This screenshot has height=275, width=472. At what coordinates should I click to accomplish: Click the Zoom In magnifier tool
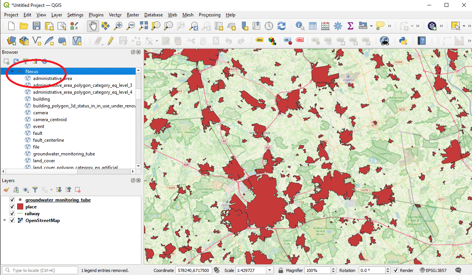[x=118, y=26]
